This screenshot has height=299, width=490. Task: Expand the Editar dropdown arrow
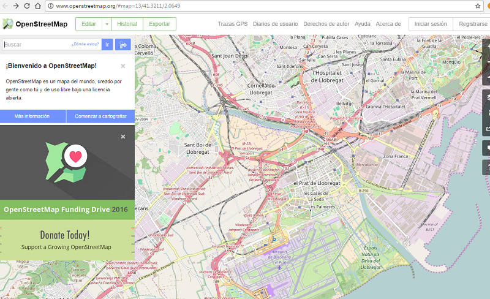(x=107, y=24)
